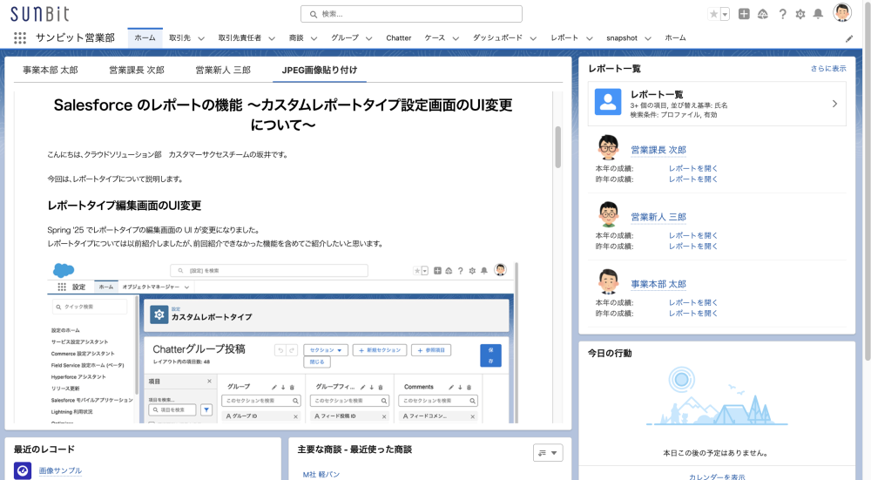Expand the レポート tab dropdown chevron
The image size is (871, 480).
(x=590, y=38)
